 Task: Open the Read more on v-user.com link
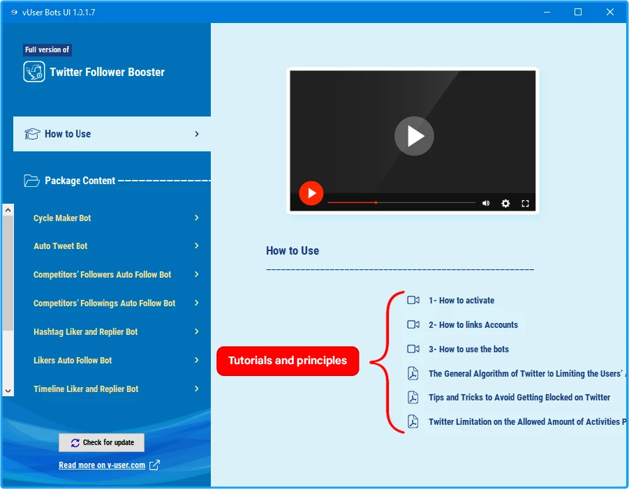[102, 465]
